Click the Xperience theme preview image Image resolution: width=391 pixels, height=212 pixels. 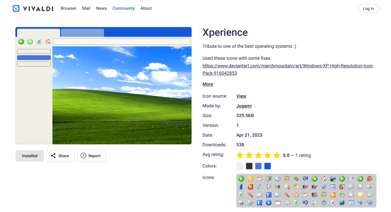click(103, 86)
